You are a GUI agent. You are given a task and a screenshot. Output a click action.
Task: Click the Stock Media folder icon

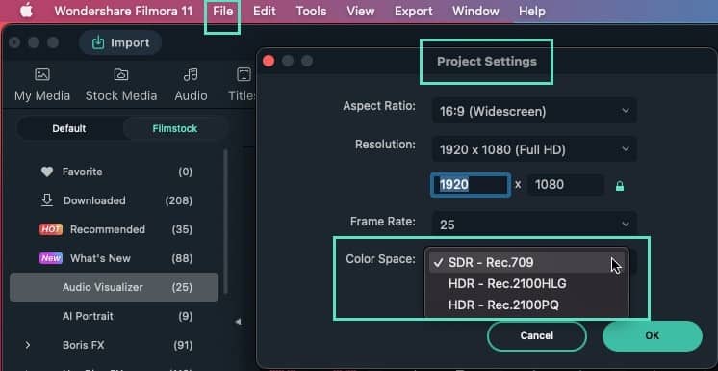coord(121,74)
